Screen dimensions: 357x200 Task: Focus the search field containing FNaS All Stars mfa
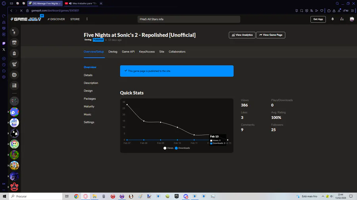[x=189, y=19]
